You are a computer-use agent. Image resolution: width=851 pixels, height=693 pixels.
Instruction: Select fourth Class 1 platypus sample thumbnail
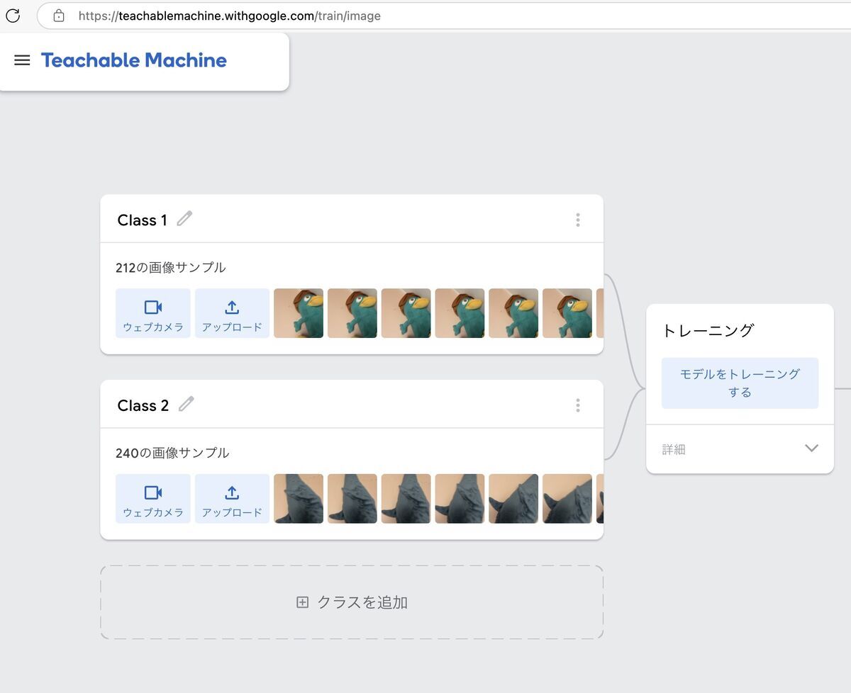click(x=460, y=313)
